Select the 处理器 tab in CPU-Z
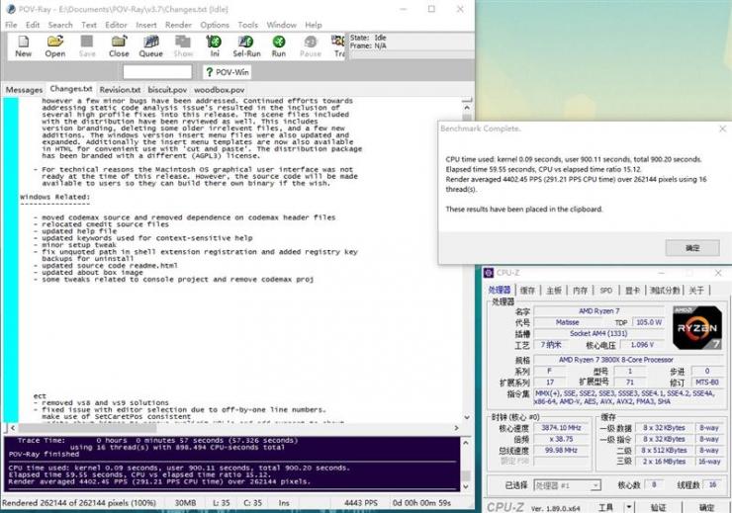Image resolution: width=732 pixels, height=513 pixels. point(500,290)
